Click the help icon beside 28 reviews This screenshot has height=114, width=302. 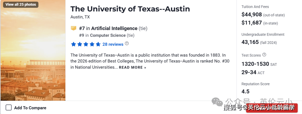127,44
